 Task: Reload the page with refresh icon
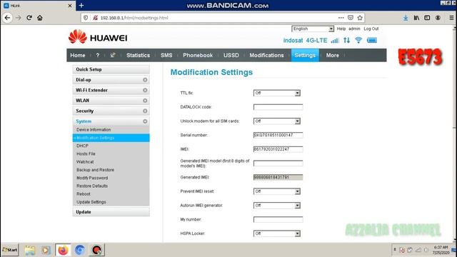point(29,18)
